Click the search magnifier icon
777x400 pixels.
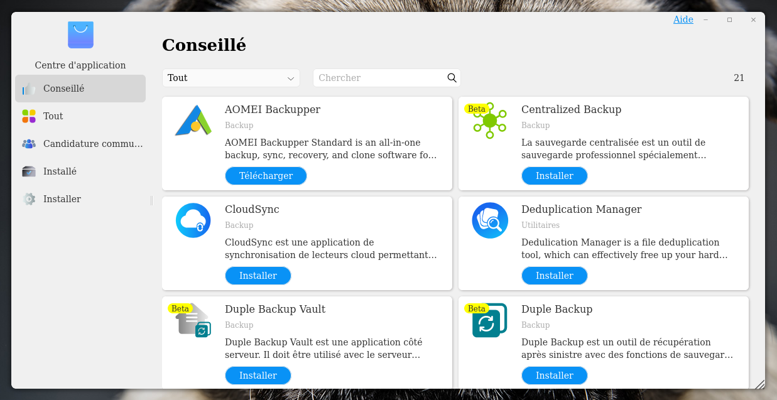pyautogui.click(x=452, y=78)
